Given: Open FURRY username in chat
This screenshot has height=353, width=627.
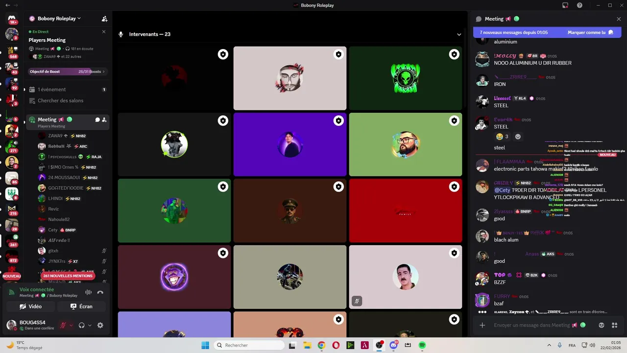Looking at the screenshot, I should pos(502,297).
